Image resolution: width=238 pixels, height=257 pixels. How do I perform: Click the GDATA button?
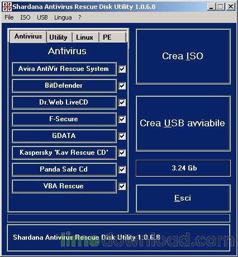(x=64, y=136)
